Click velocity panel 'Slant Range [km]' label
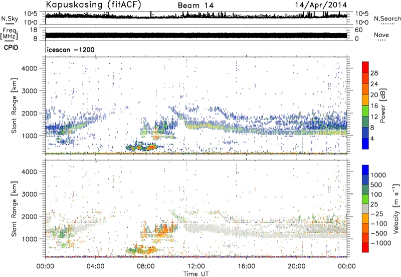This screenshot has width=401, height=277. click(14, 209)
